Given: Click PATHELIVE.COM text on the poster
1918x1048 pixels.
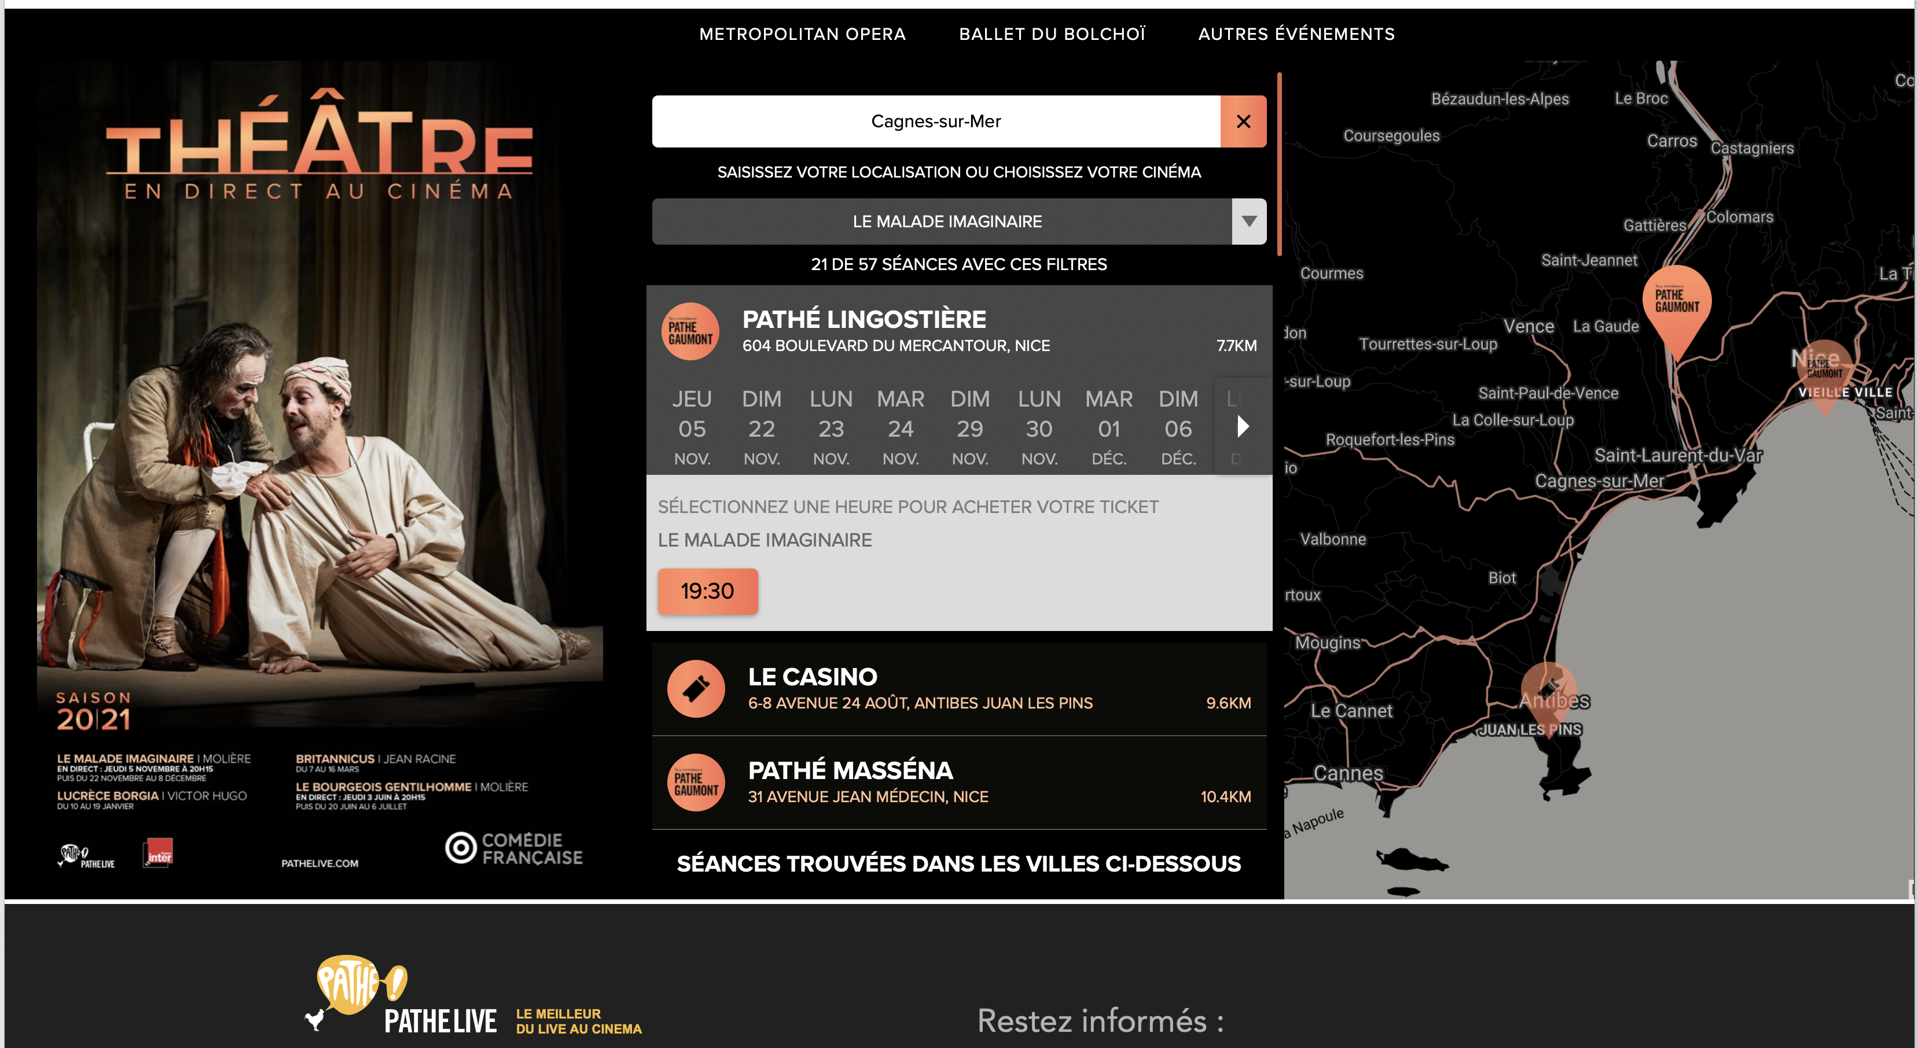Looking at the screenshot, I should tap(319, 864).
